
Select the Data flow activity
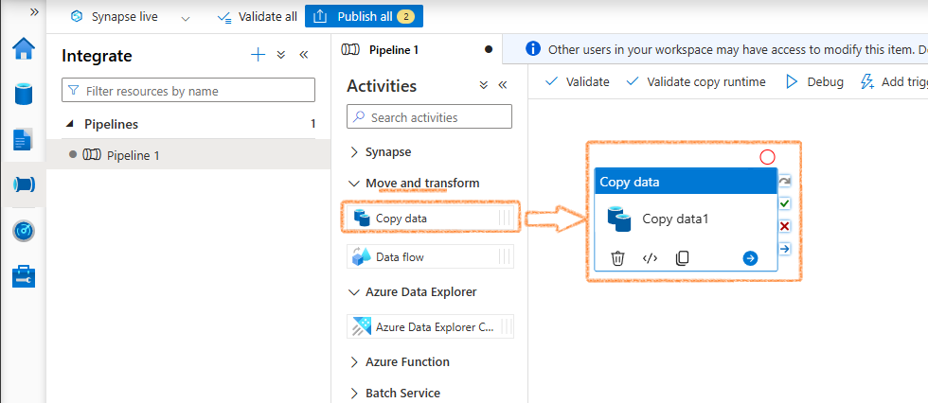pyautogui.click(x=430, y=257)
